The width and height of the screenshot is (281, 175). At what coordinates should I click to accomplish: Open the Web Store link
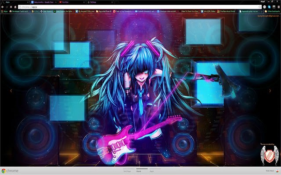(x=270, y=171)
